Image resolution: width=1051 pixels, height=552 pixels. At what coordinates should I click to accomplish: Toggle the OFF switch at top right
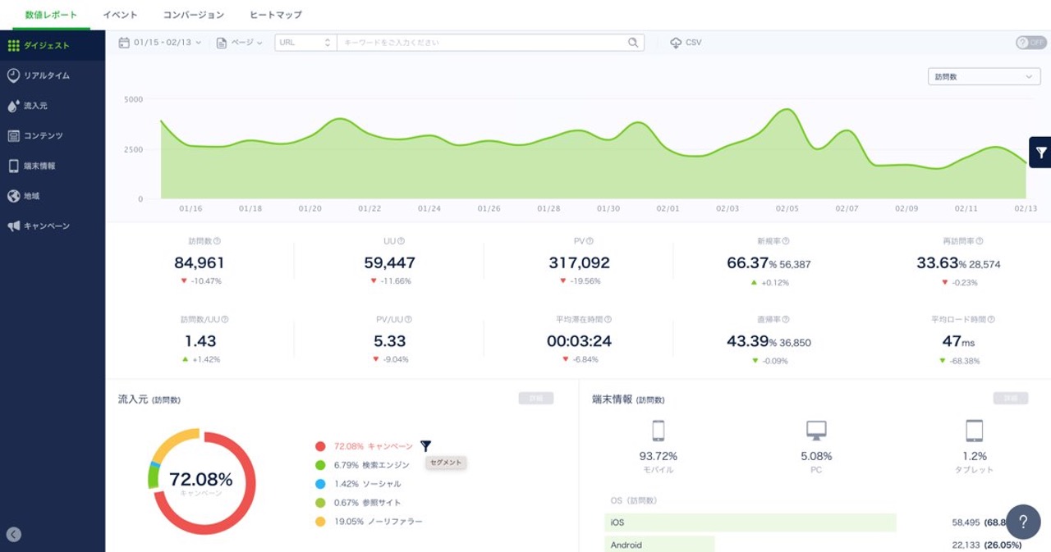(x=1030, y=43)
